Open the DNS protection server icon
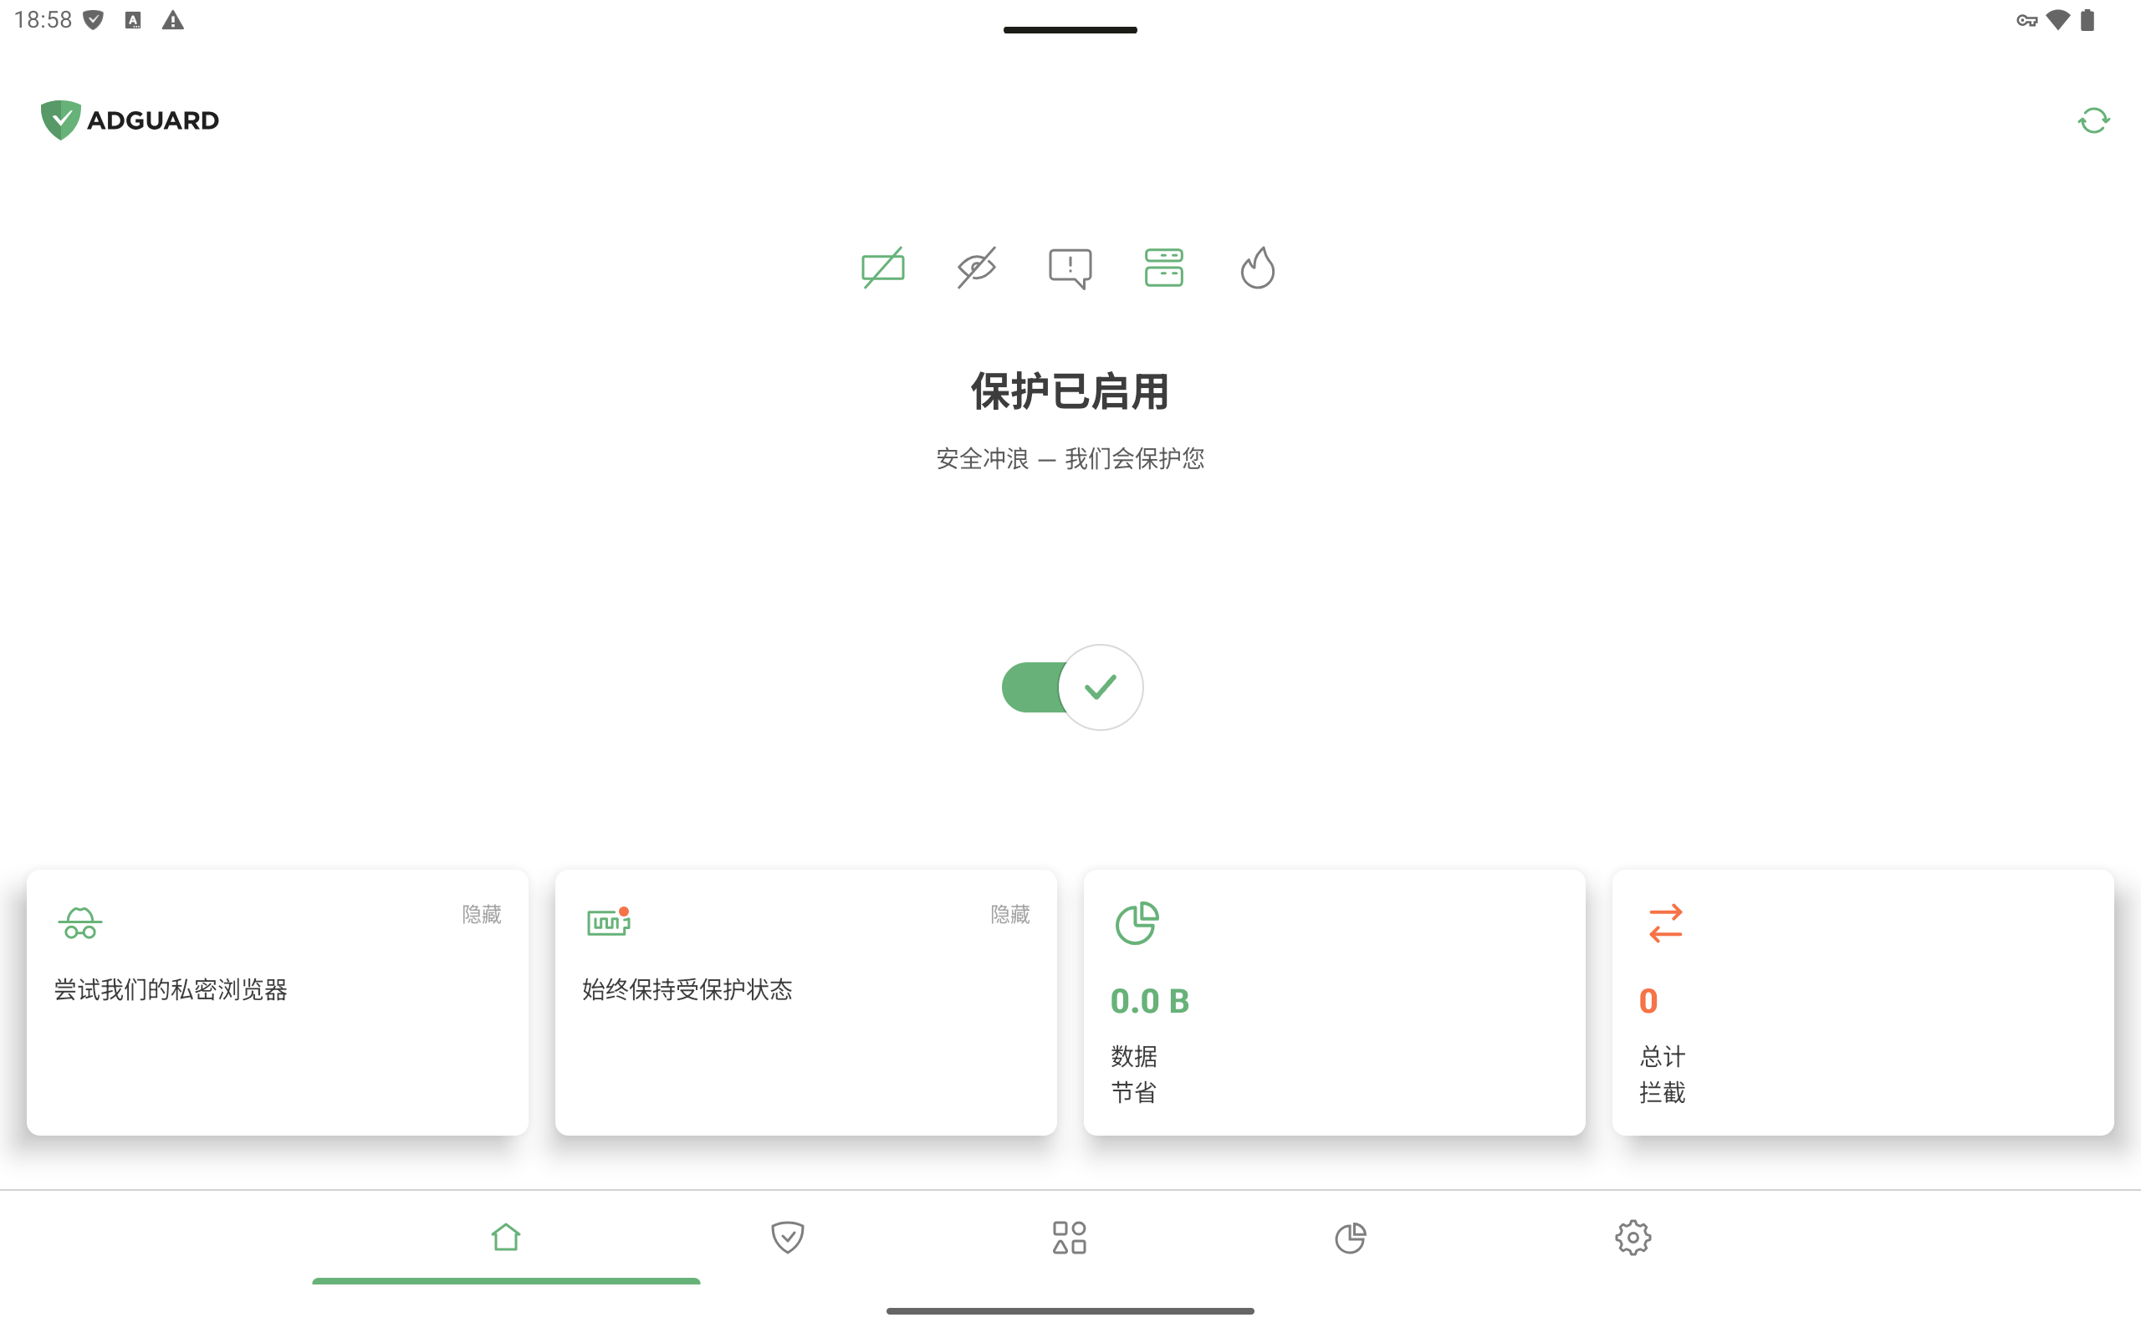The width and height of the screenshot is (2141, 1338). pyautogui.click(x=1163, y=268)
